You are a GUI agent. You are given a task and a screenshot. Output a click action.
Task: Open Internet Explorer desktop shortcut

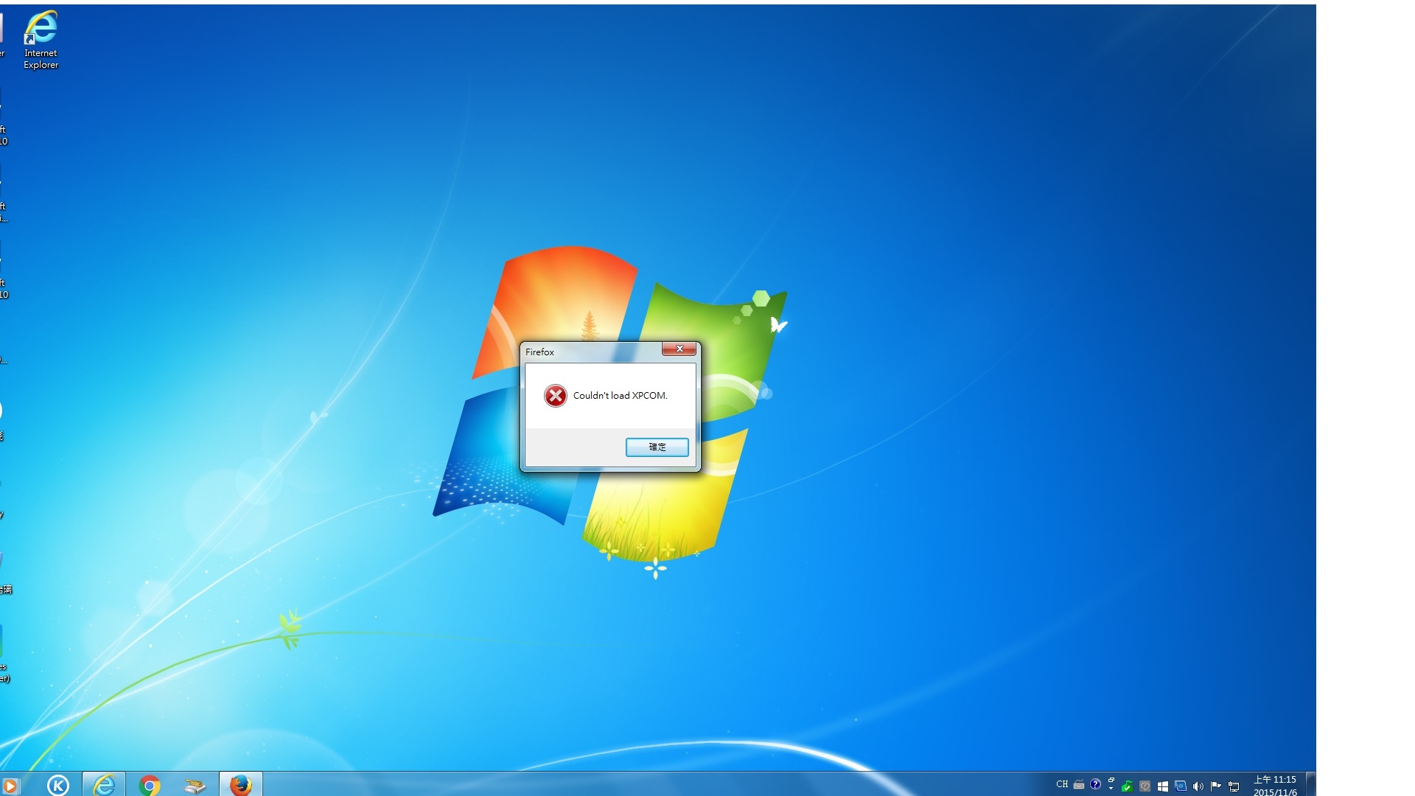point(41,40)
